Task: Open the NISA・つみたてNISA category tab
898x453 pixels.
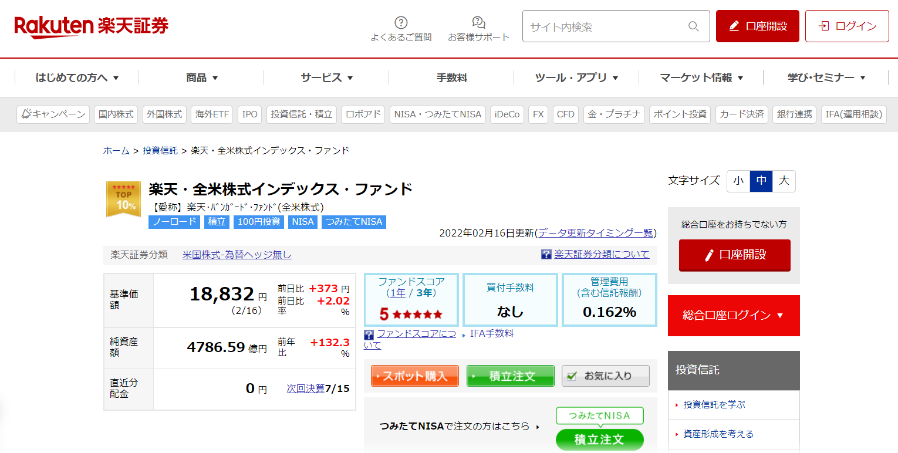Action: click(437, 114)
